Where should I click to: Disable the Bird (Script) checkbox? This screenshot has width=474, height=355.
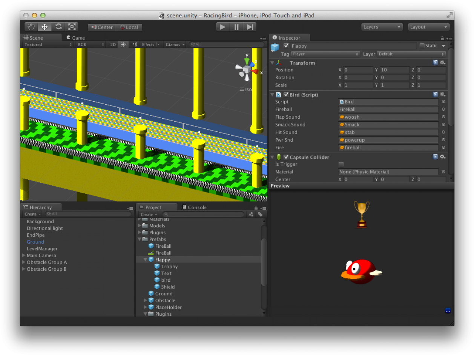point(286,94)
